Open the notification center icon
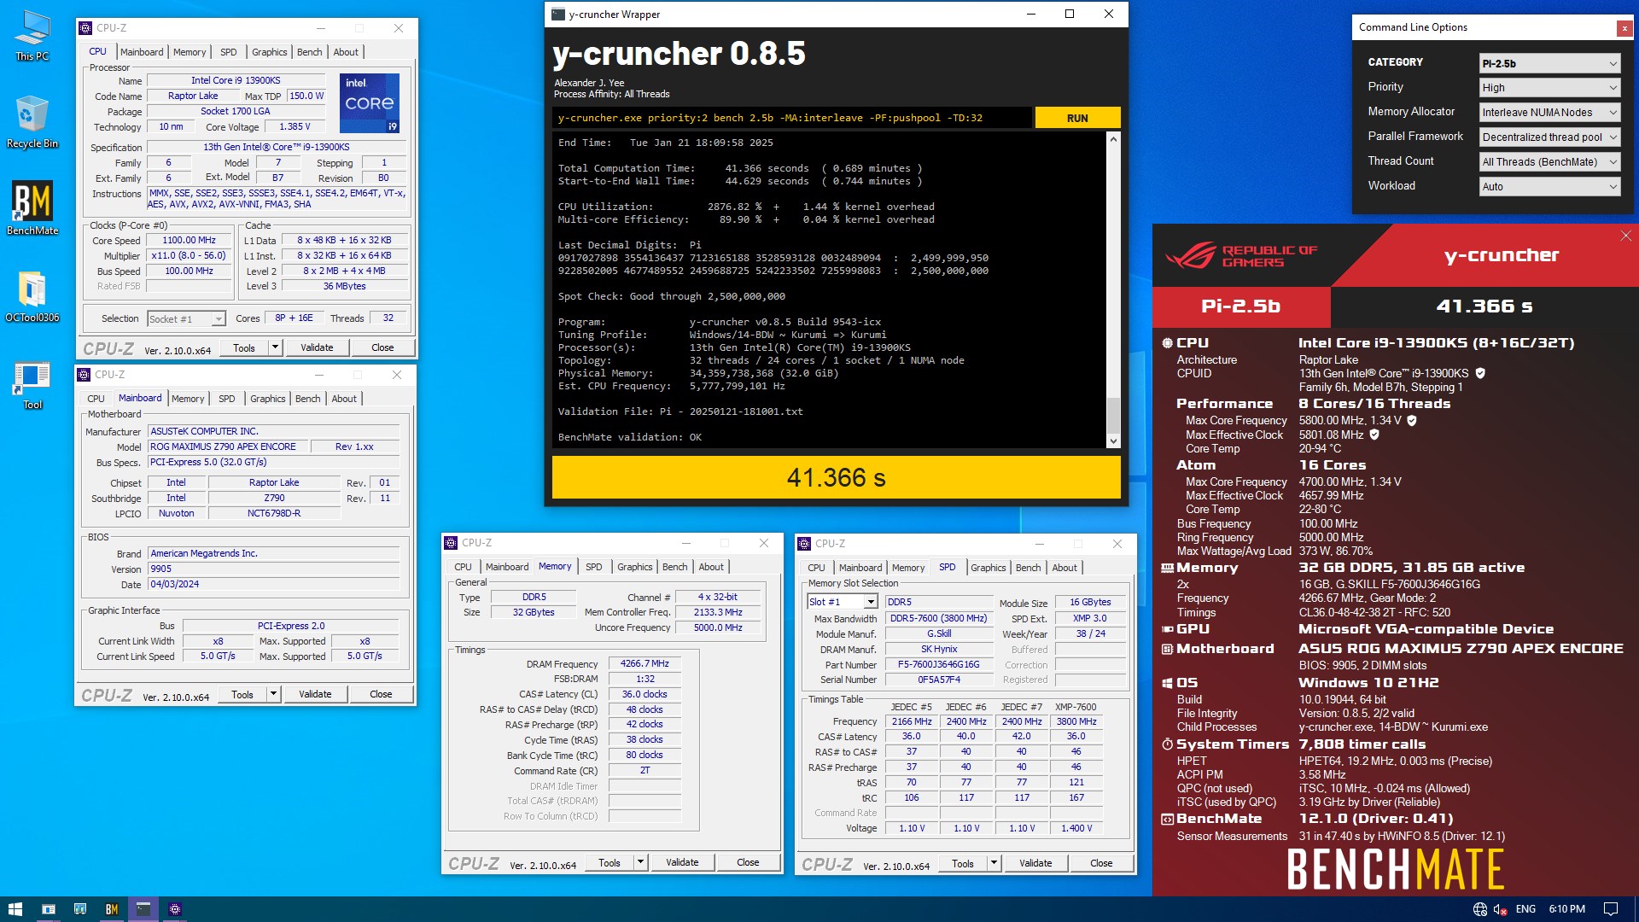Image resolution: width=1639 pixels, height=922 pixels. [1611, 909]
